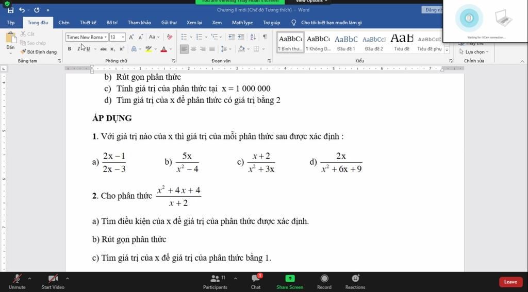Open highlight color dropdown arrow
Screen dimensions: 528x292
click(x=156, y=49)
